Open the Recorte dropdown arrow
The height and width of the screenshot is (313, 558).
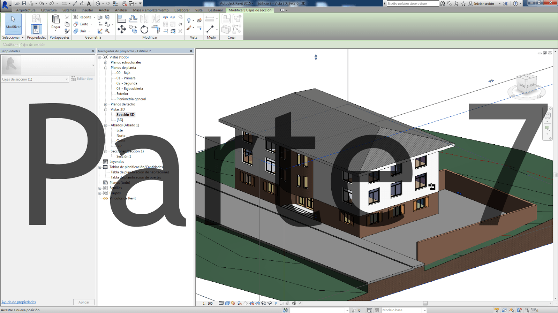(94, 17)
